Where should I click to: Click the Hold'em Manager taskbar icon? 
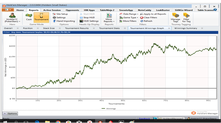click(100, 121)
